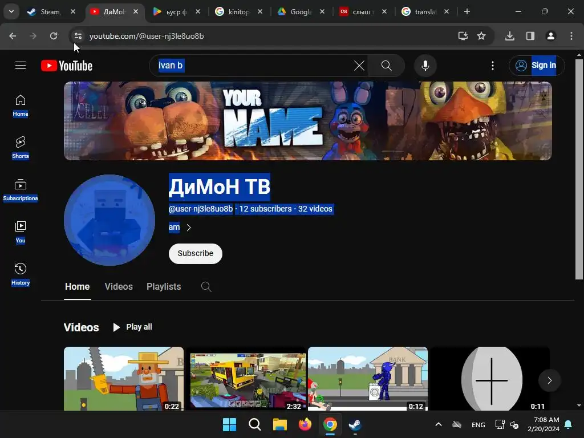
Task: Open YouTube settings three-dot menu
Action: coord(493,66)
